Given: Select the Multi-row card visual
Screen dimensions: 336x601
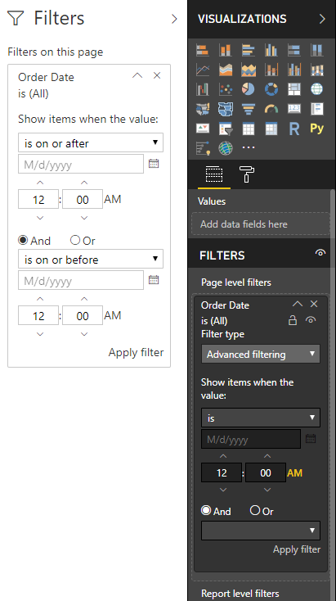Looking at the screenshot, I should pos(317,109).
